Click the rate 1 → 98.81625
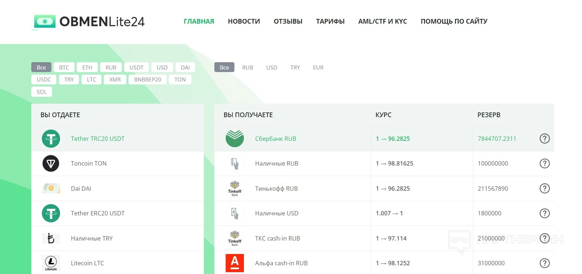Viewport: 582px width, 274px height. (395, 163)
